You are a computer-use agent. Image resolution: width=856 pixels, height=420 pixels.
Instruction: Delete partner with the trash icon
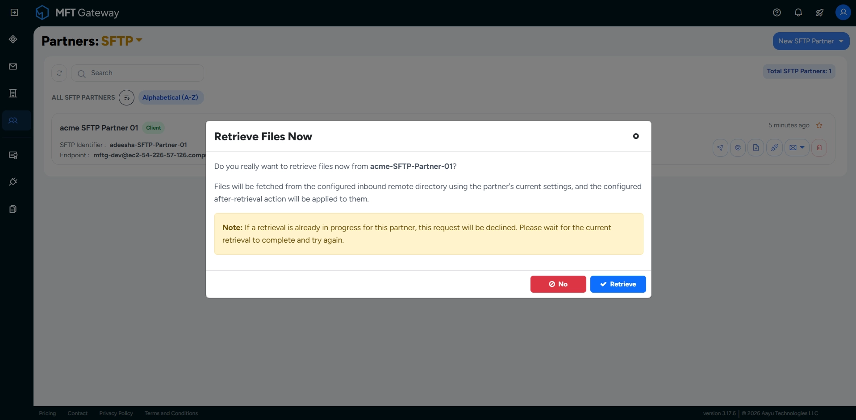(819, 147)
